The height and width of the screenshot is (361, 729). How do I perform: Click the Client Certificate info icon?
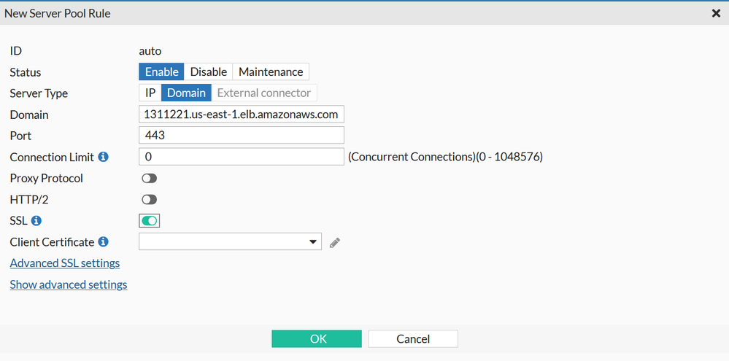coord(104,241)
